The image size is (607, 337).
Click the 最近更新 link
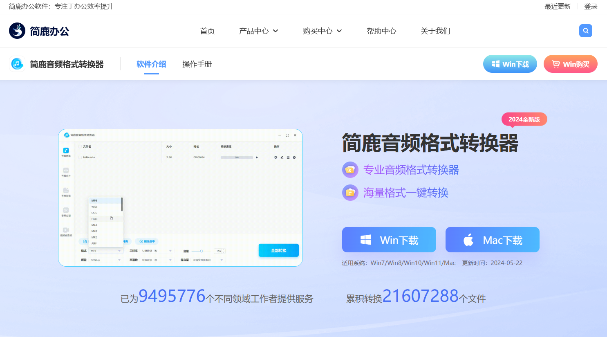tap(558, 7)
